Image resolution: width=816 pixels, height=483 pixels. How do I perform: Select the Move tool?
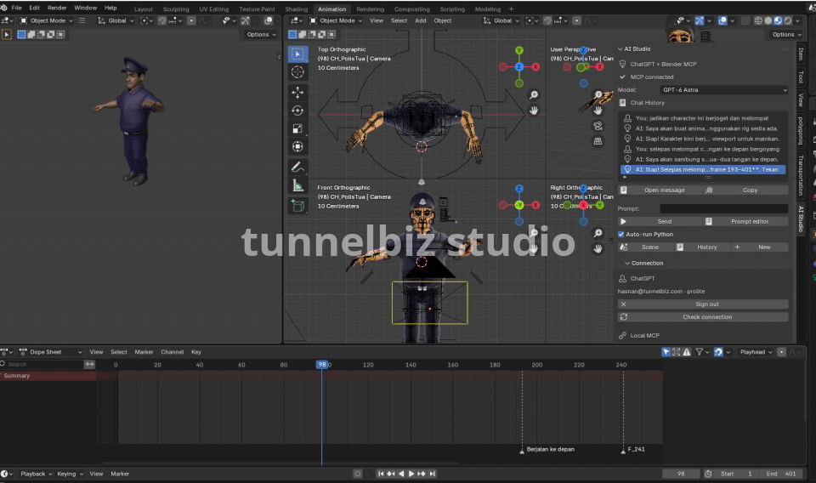(297, 93)
